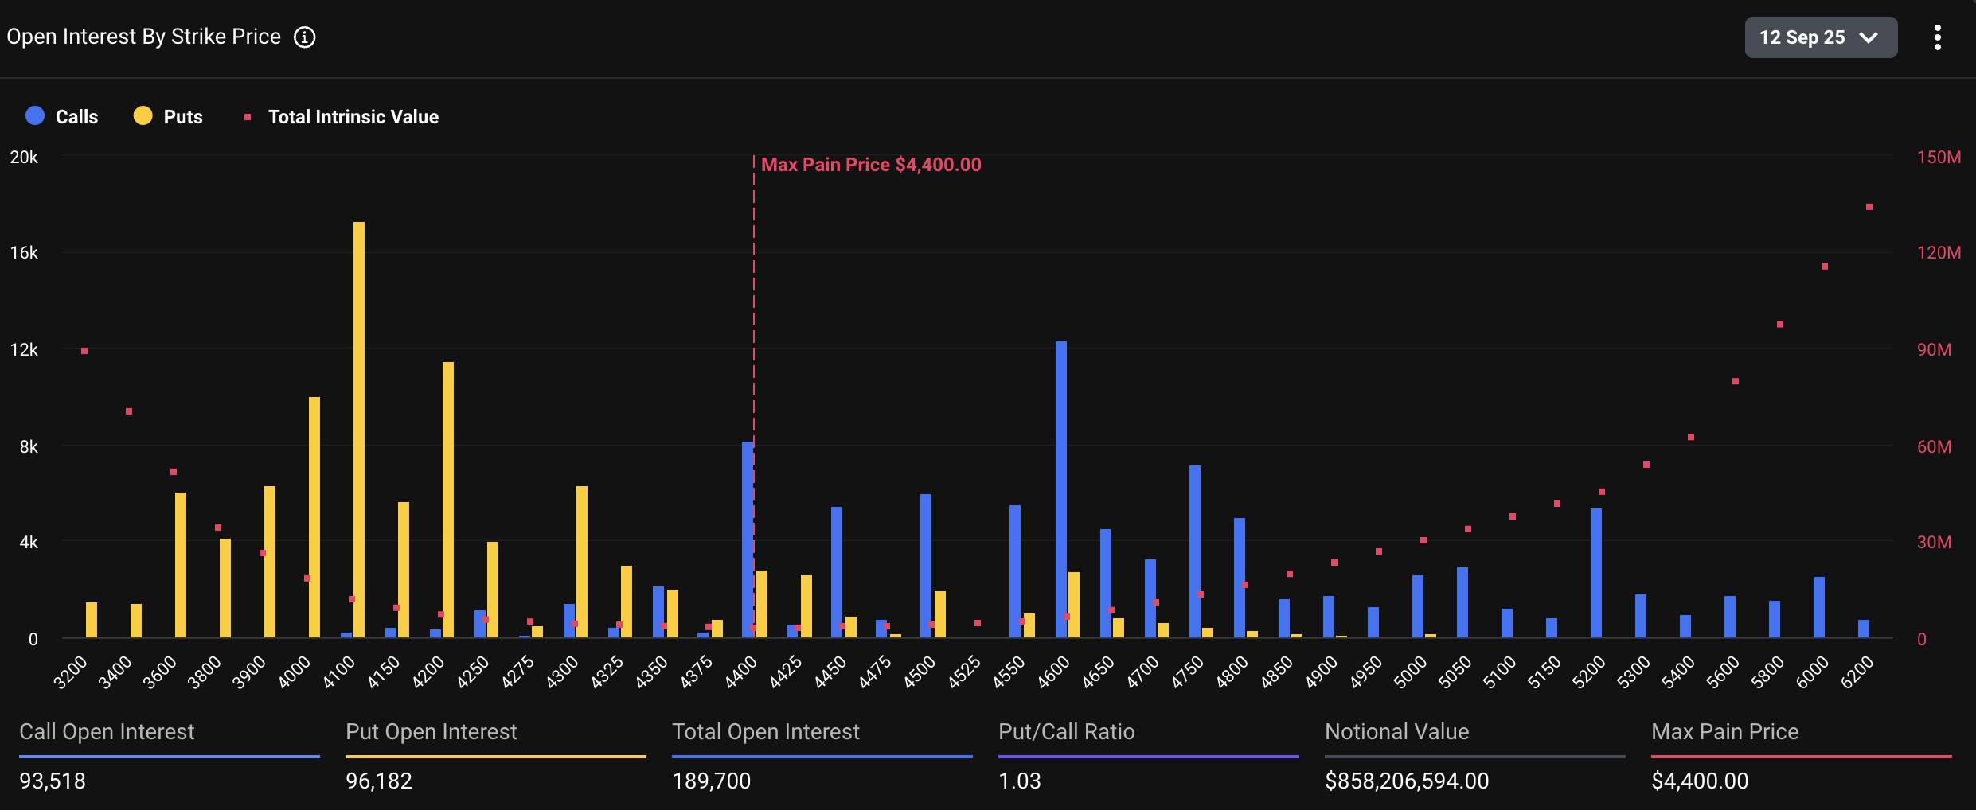Click the Open Interest By Strike Price title
Image resolution: width=1976 pixels, height=810 pixels.
(x=143, y=36)
